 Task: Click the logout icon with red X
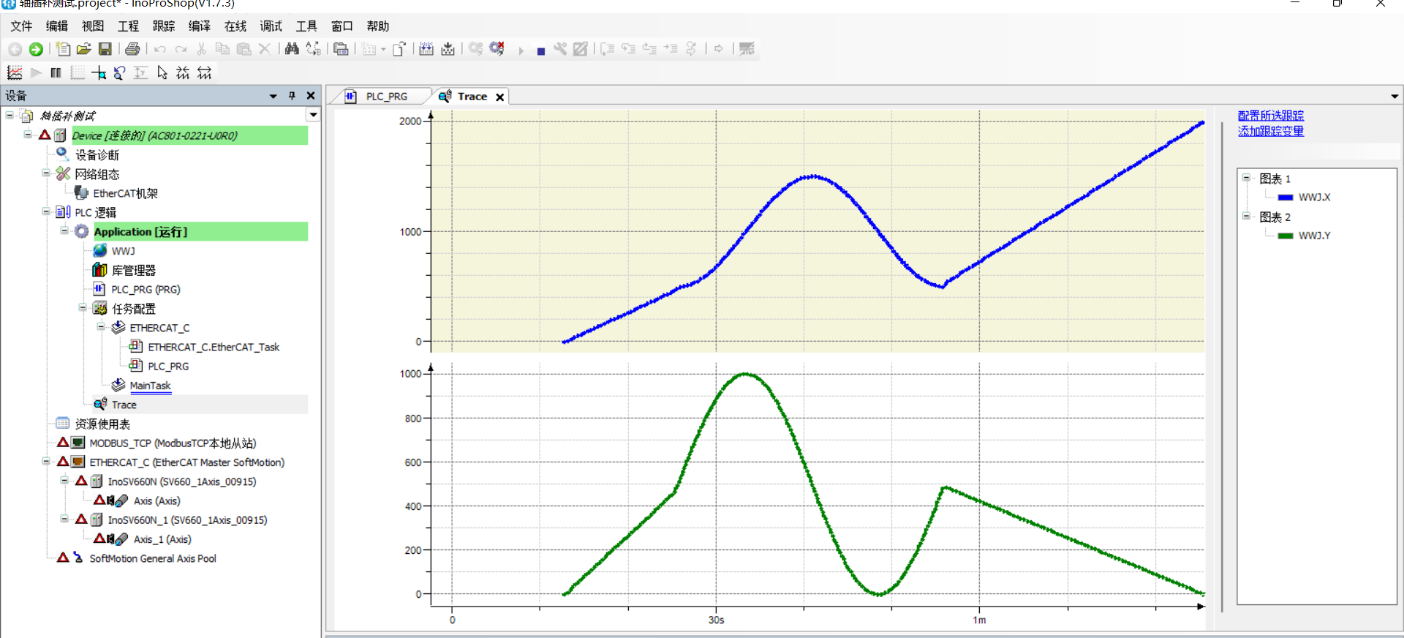coord(497,49)
